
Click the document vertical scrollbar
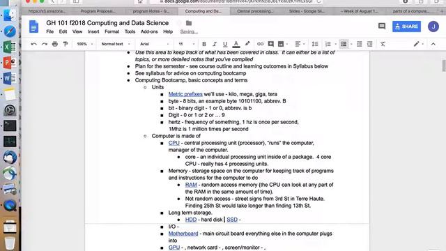click(x=444, y=66)
